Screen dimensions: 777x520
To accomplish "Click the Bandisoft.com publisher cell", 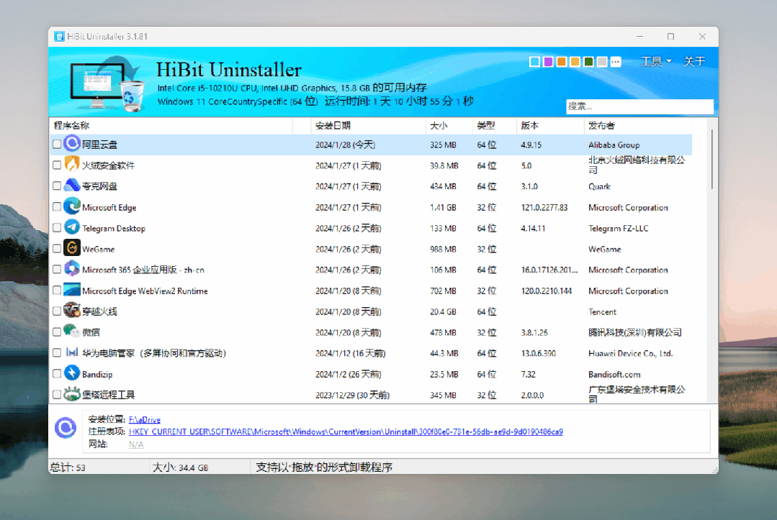I will pyautogui.click(x=614, y=375).
